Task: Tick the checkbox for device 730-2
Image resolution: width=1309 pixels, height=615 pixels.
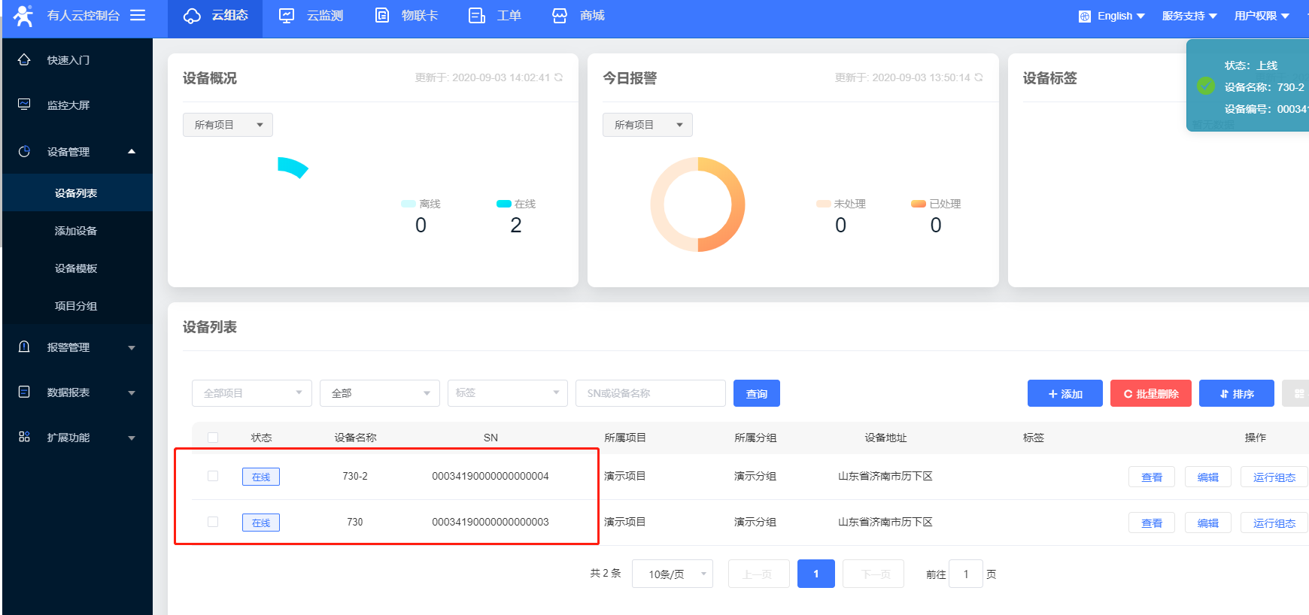Action: click(213, 476)
